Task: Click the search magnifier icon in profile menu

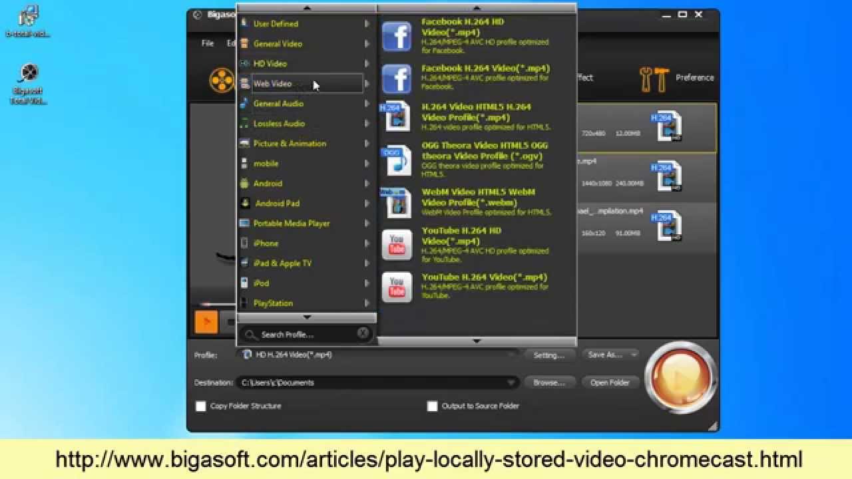Action: 250,335
